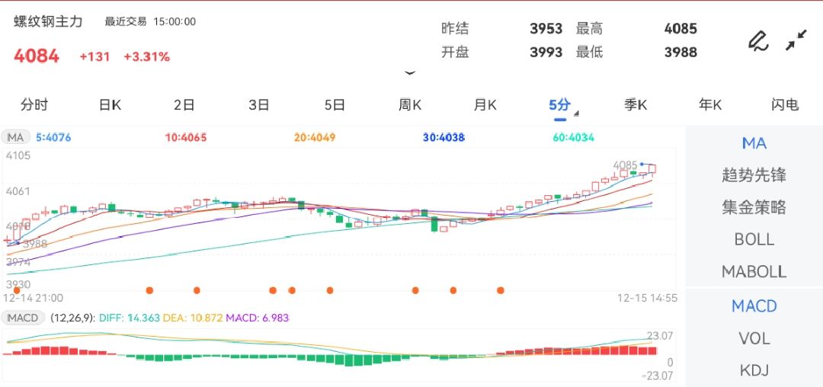Viewport: 823px width, 387px height.
Task: Click the 12-15 14:55 end time label
Action: (647, 299)
